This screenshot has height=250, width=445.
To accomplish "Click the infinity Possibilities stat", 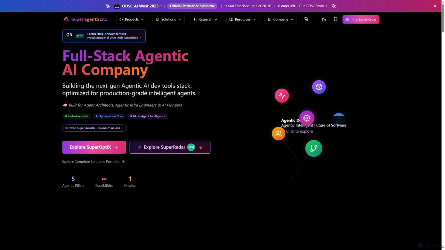I will point(104,182).
